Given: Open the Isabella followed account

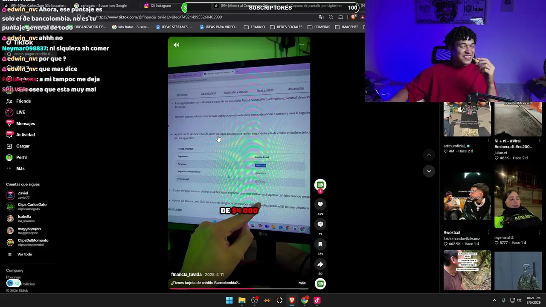Looking at the screenshot, I should coord(20,219).
